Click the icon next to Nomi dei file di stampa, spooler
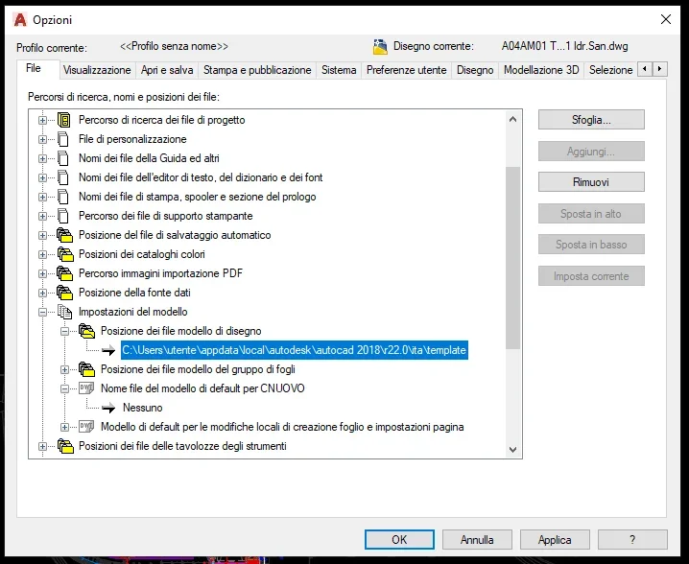This screenshot has width=689, height=564. [x=63, y=197]
